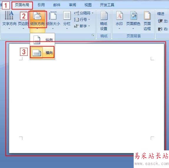
Task: Expand the 页面颜色 dropdown arrow
Action: [133, 28]
